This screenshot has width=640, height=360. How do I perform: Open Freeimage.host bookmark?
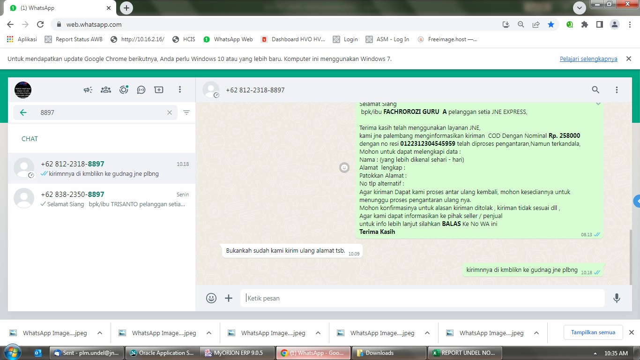447,39
